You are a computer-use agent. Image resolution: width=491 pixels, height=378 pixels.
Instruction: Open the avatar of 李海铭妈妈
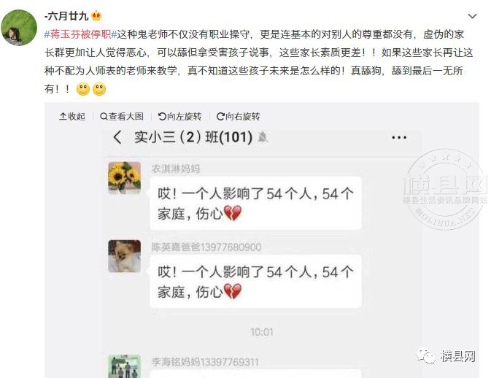tap(124, 366)
